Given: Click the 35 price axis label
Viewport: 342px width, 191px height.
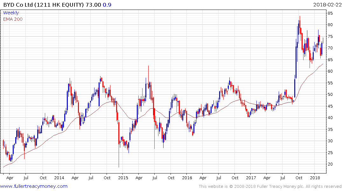Looking at the screenshot, I should (x=330, y=130).
